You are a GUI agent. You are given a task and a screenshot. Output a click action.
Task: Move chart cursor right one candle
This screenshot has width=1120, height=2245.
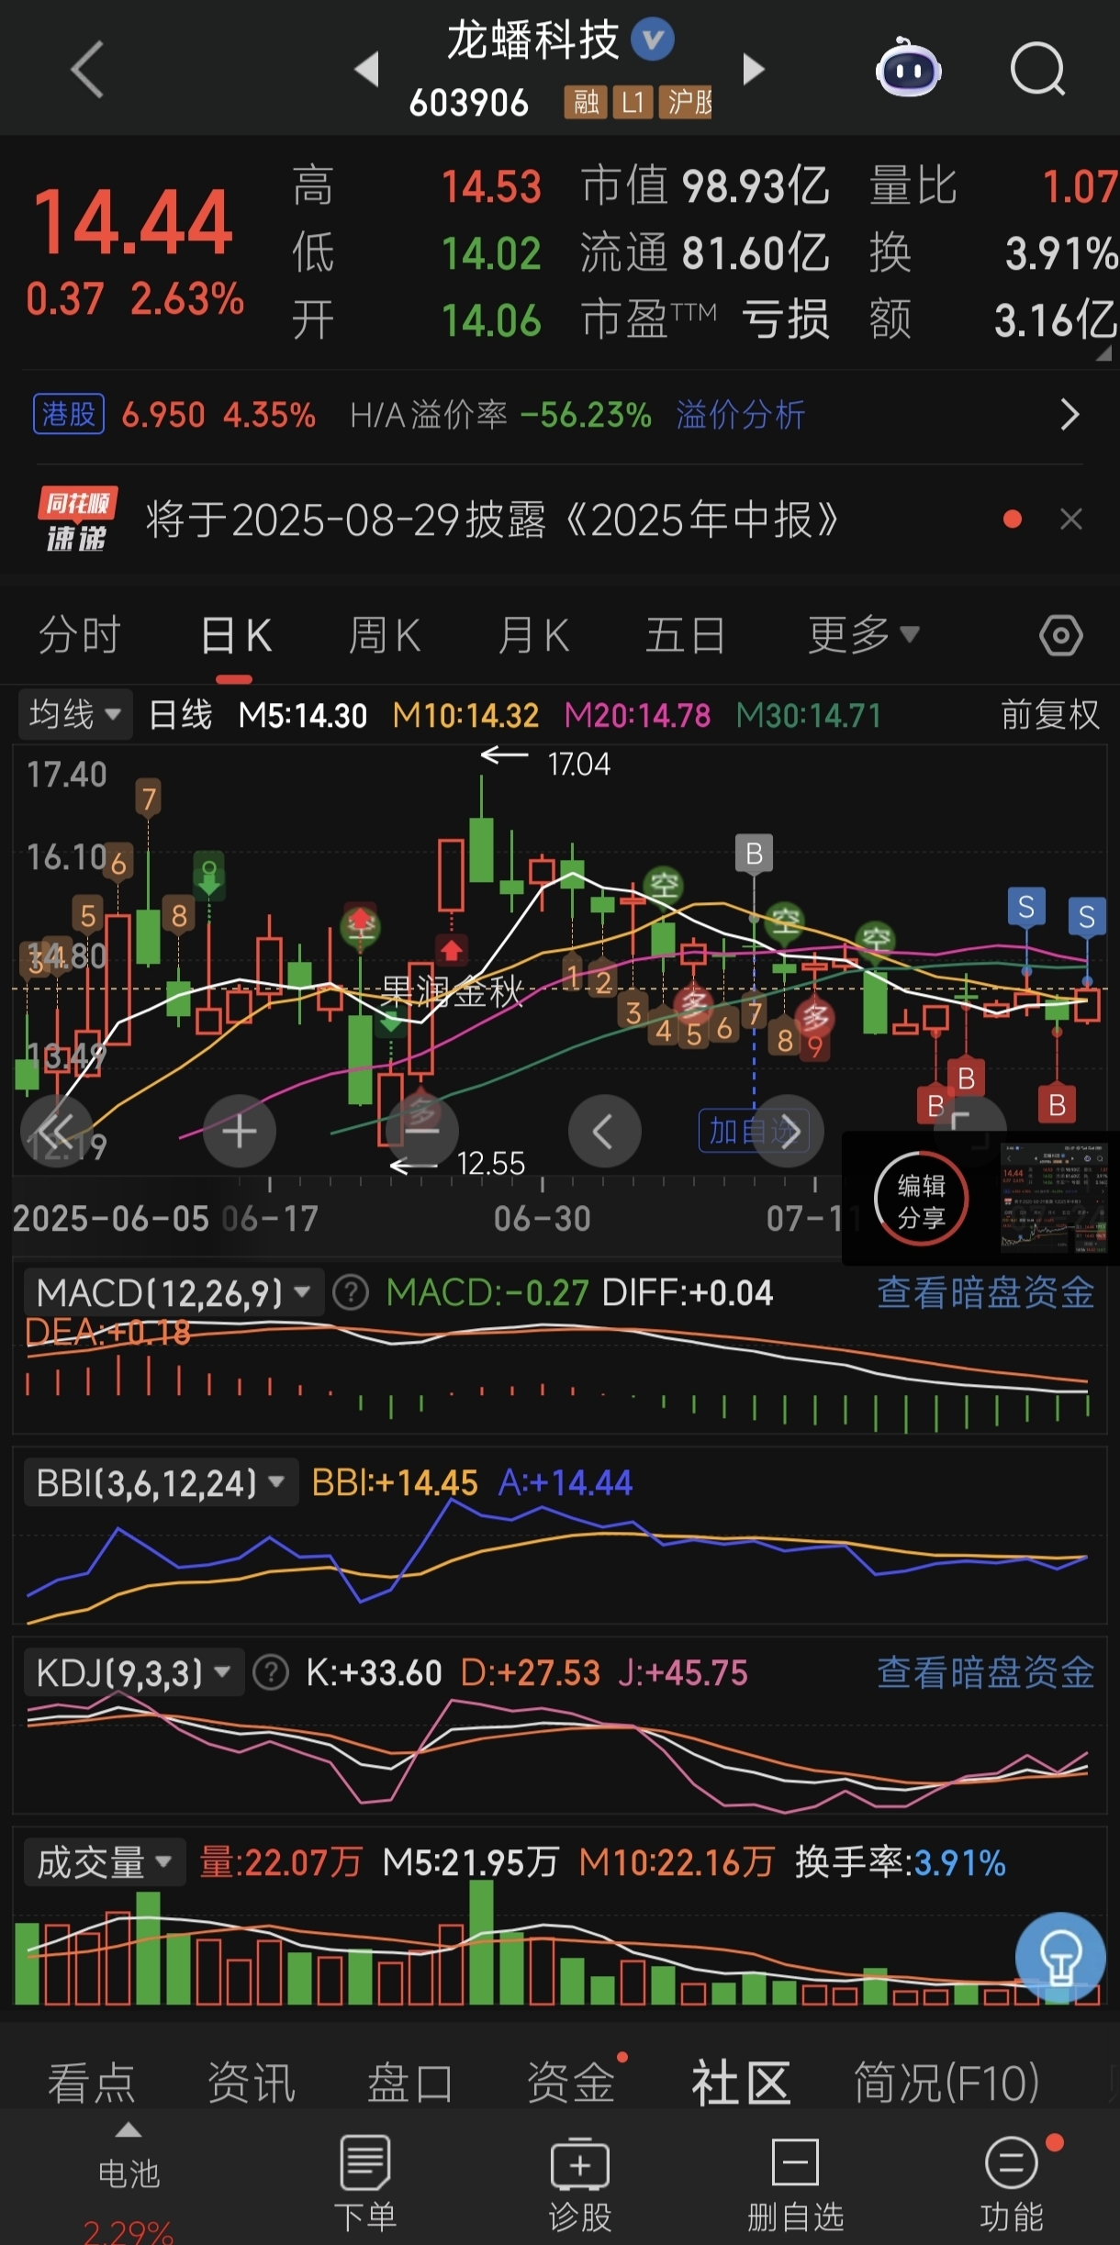point(787,1132)
